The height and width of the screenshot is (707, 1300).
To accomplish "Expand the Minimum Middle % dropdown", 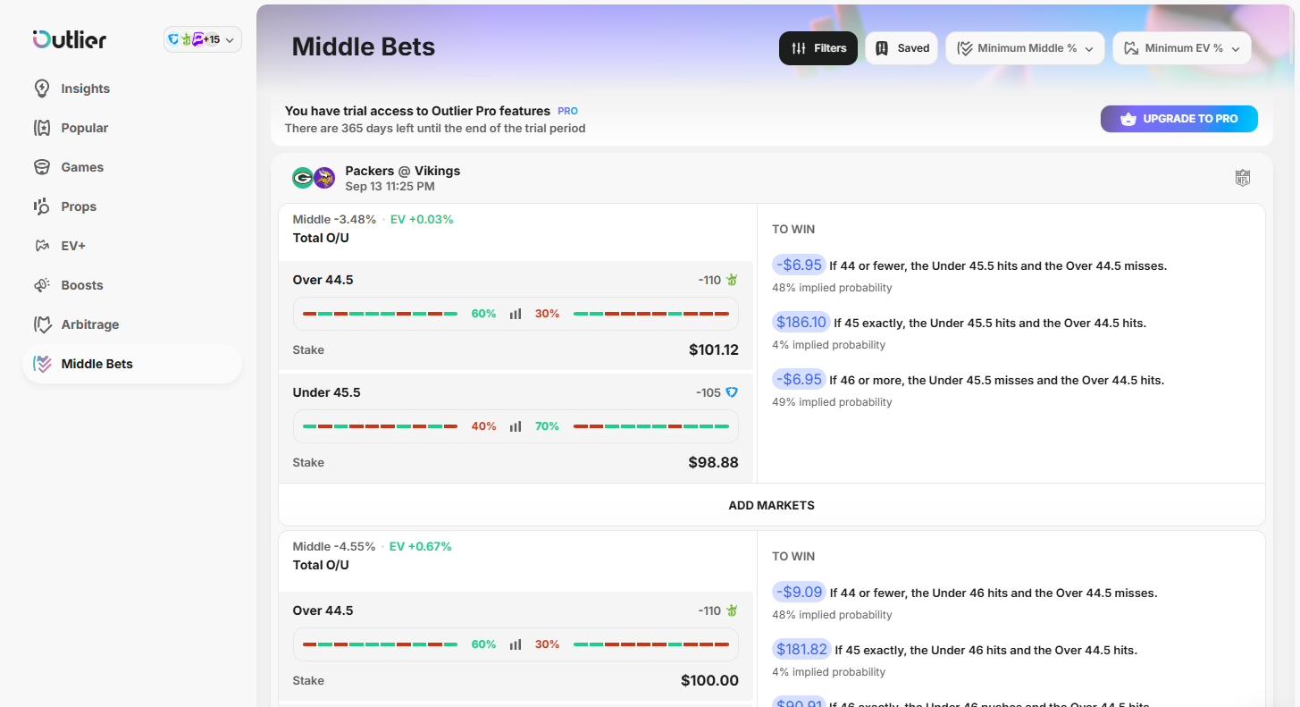I will click(x=1025, y=48).
